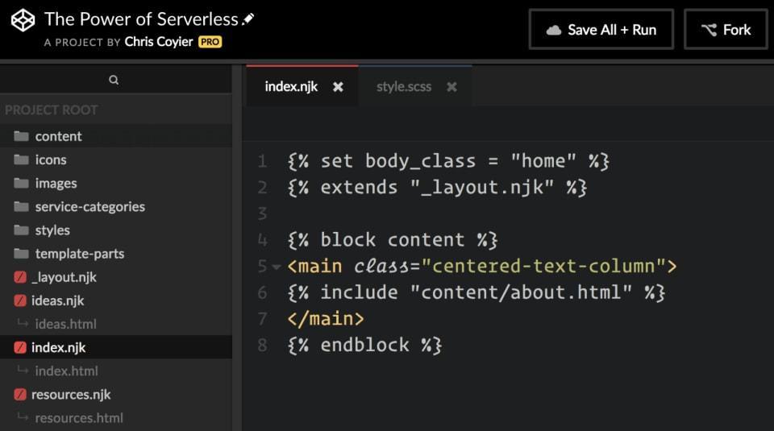The height and width of the screenshot is (431, 774).
Task: Click the pencil icon to edit project title
Action: pos(248,19)
